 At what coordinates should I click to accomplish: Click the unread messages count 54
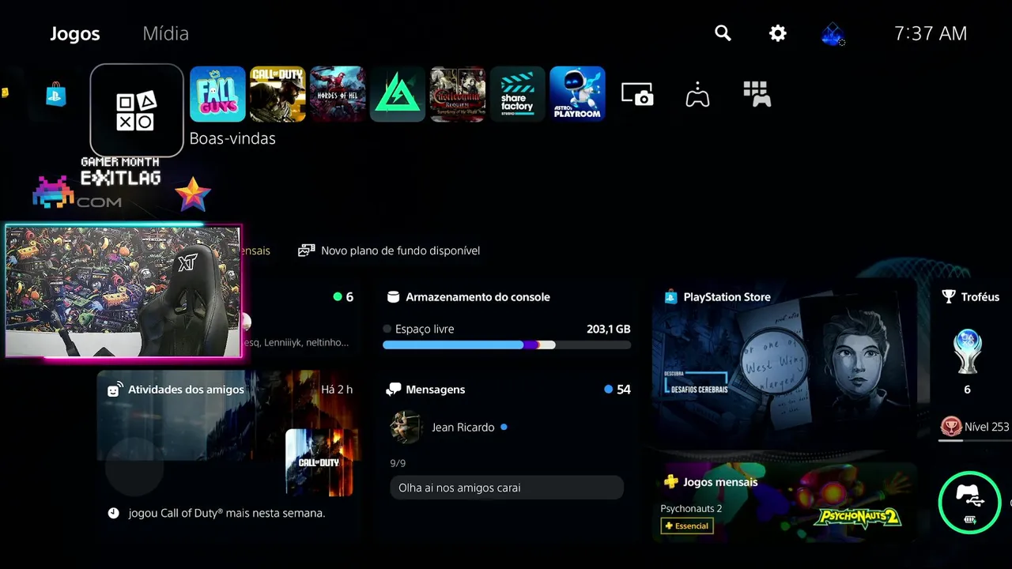pos(617,390)
